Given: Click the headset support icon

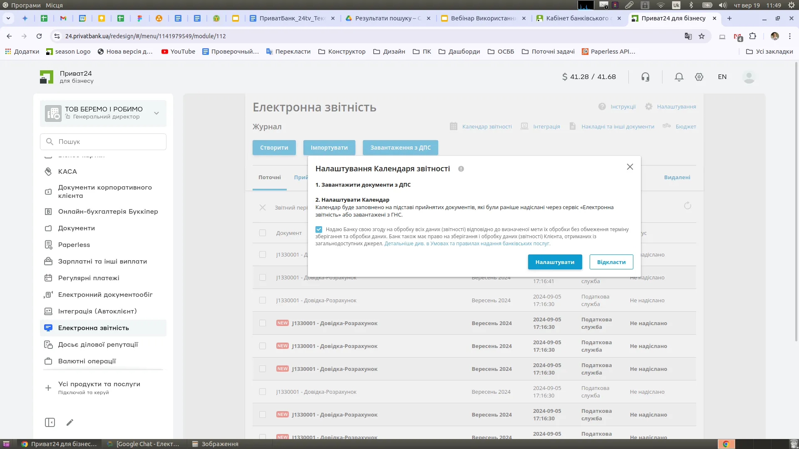Looking at the screenshot, I should coord(645,77).
